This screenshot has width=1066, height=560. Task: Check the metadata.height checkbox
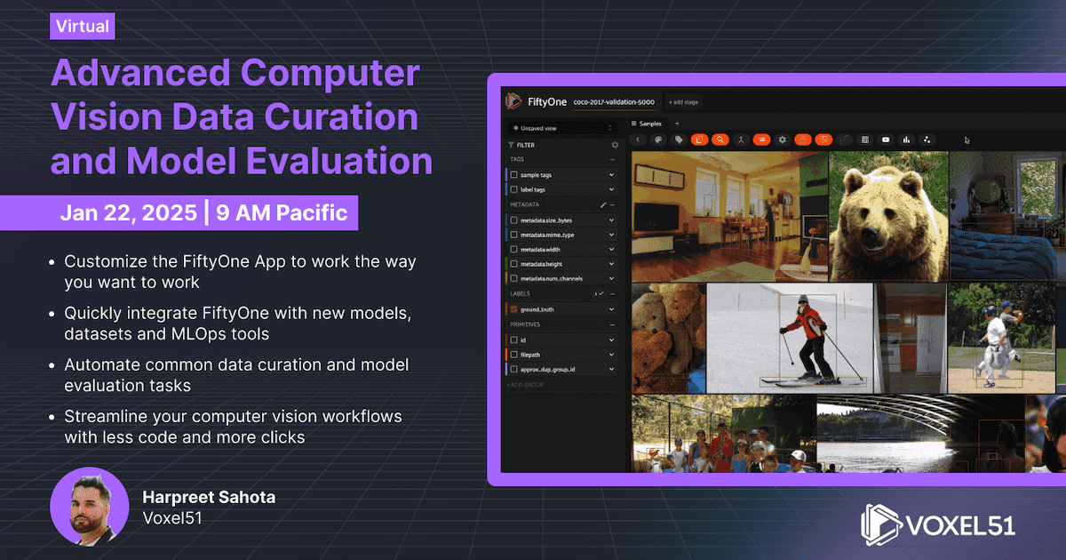click(513, 264)
